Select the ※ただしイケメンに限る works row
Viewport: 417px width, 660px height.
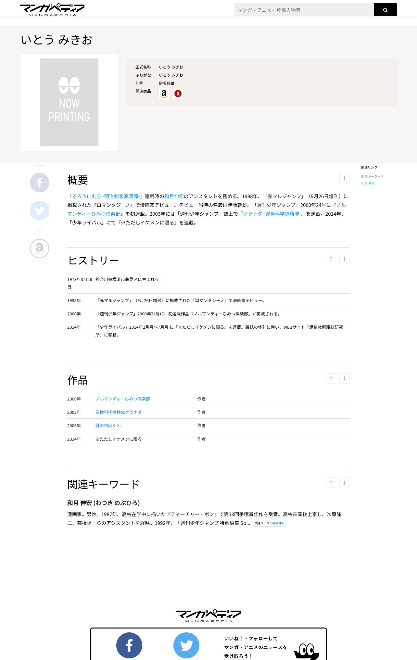pyautogui.click(x=208, y=439)
